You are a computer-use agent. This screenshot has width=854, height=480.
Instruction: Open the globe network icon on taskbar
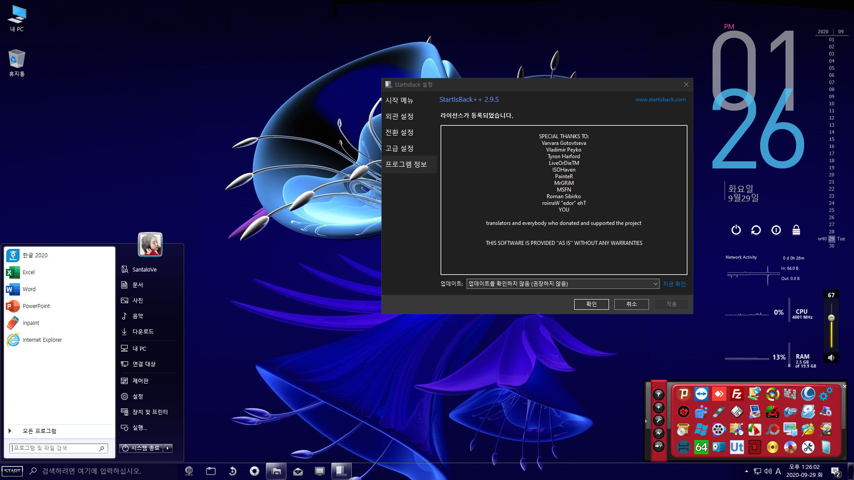click(189, 471)
